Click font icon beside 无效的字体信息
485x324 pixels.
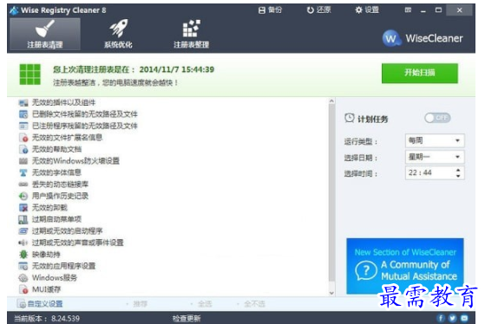point(23,172)
